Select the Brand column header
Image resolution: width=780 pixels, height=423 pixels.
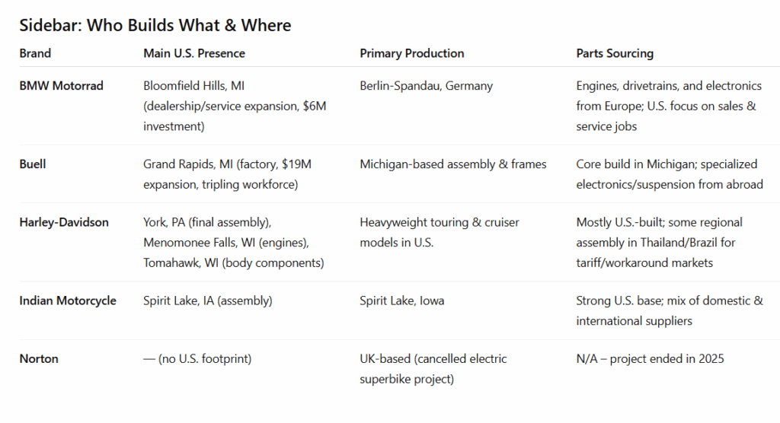coord(35,53)
